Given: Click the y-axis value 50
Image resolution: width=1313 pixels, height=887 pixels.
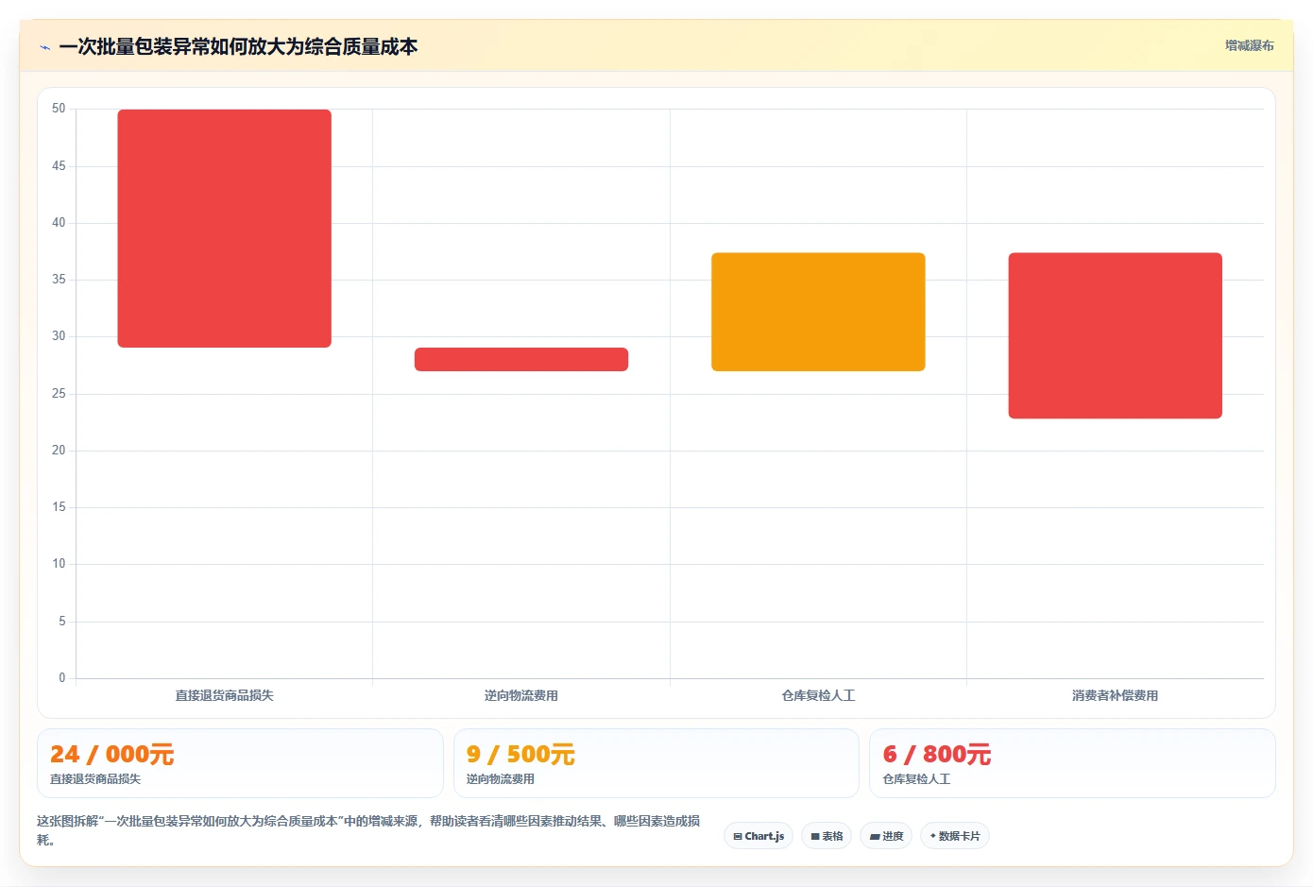Looking at the screenshot, I should [x=59, y=109].
